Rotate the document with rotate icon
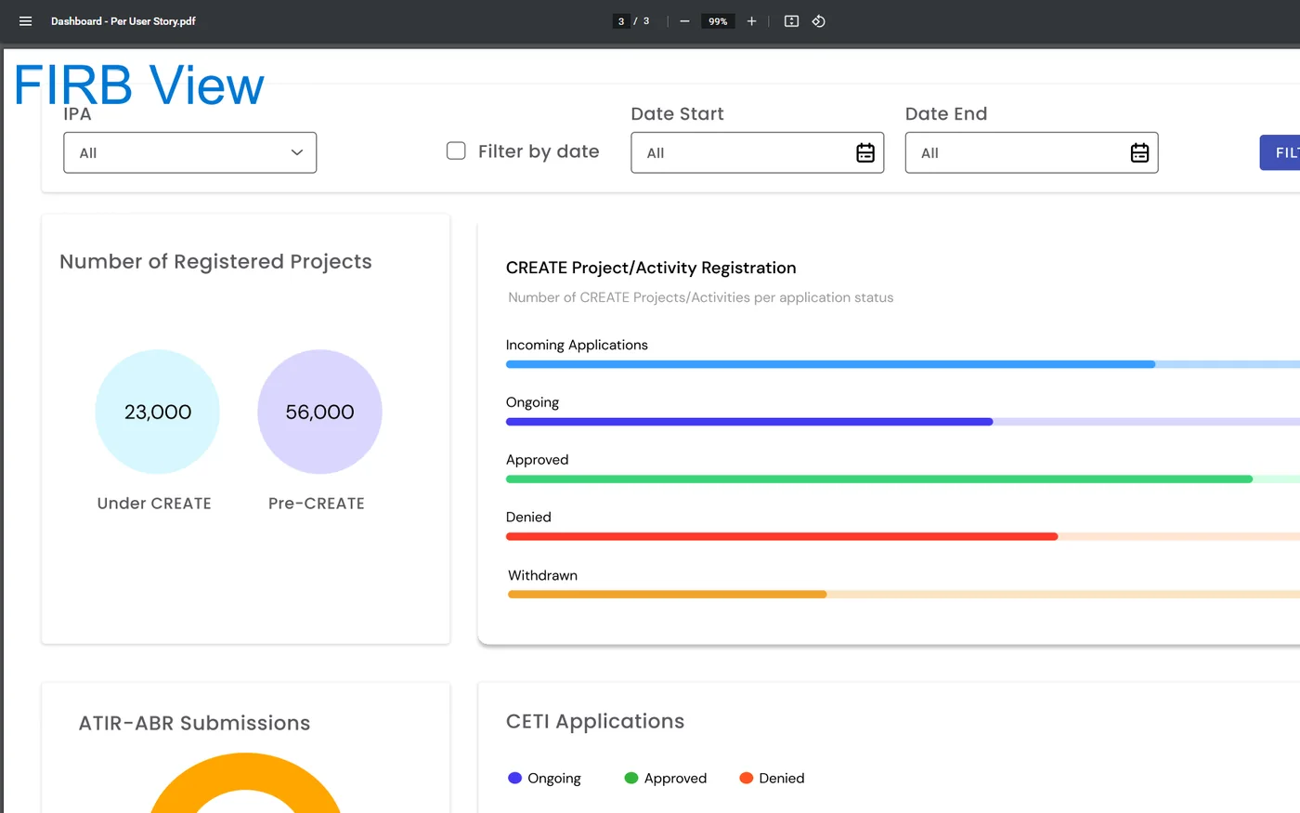Viewport: 1300px width, 813px height. (818, 21)
